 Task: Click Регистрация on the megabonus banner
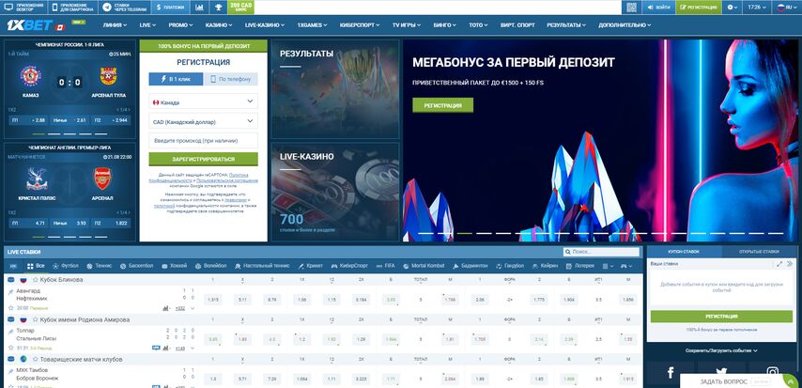click(442, 105)
